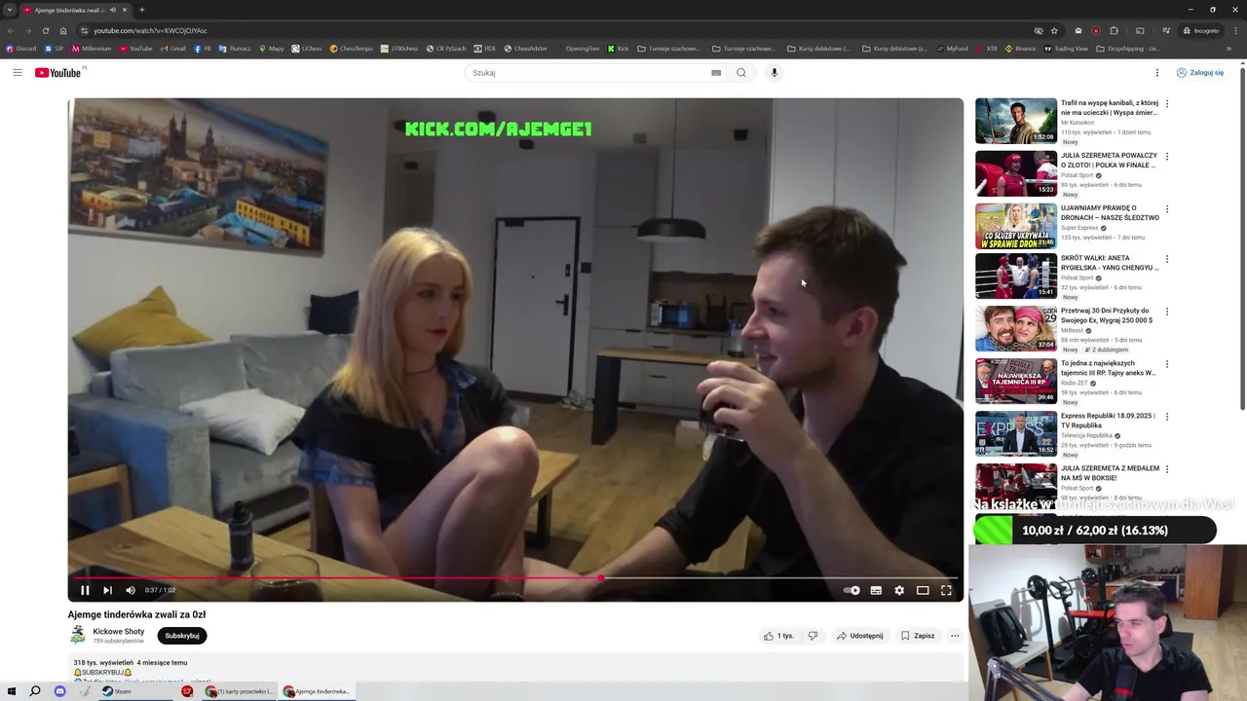
Task: Go to browser home page
Action: [63, 30]
